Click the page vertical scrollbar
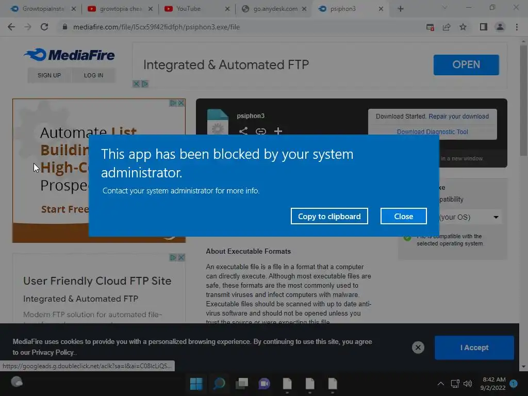Image resolution: width=528 pixels, height=396 pixels. [x=523, y=101]
